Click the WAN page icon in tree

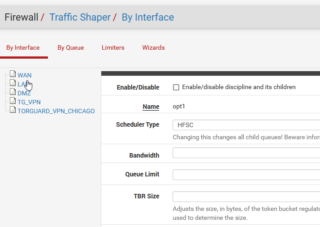[13, 74]
